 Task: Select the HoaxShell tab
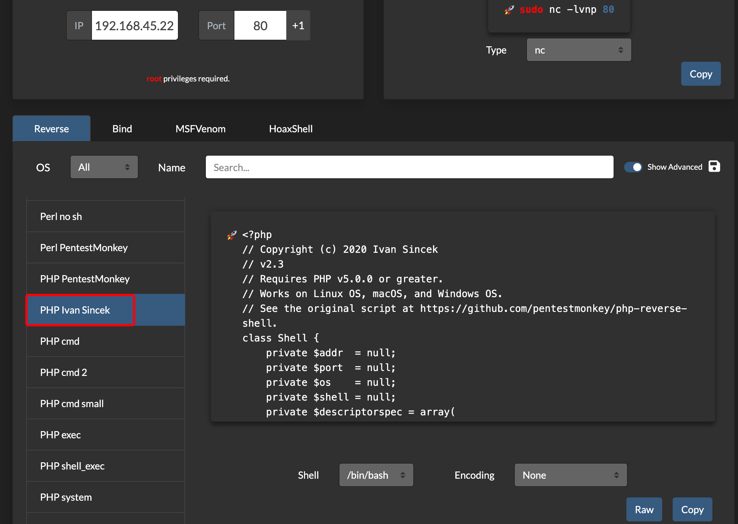tap(291, 129)
